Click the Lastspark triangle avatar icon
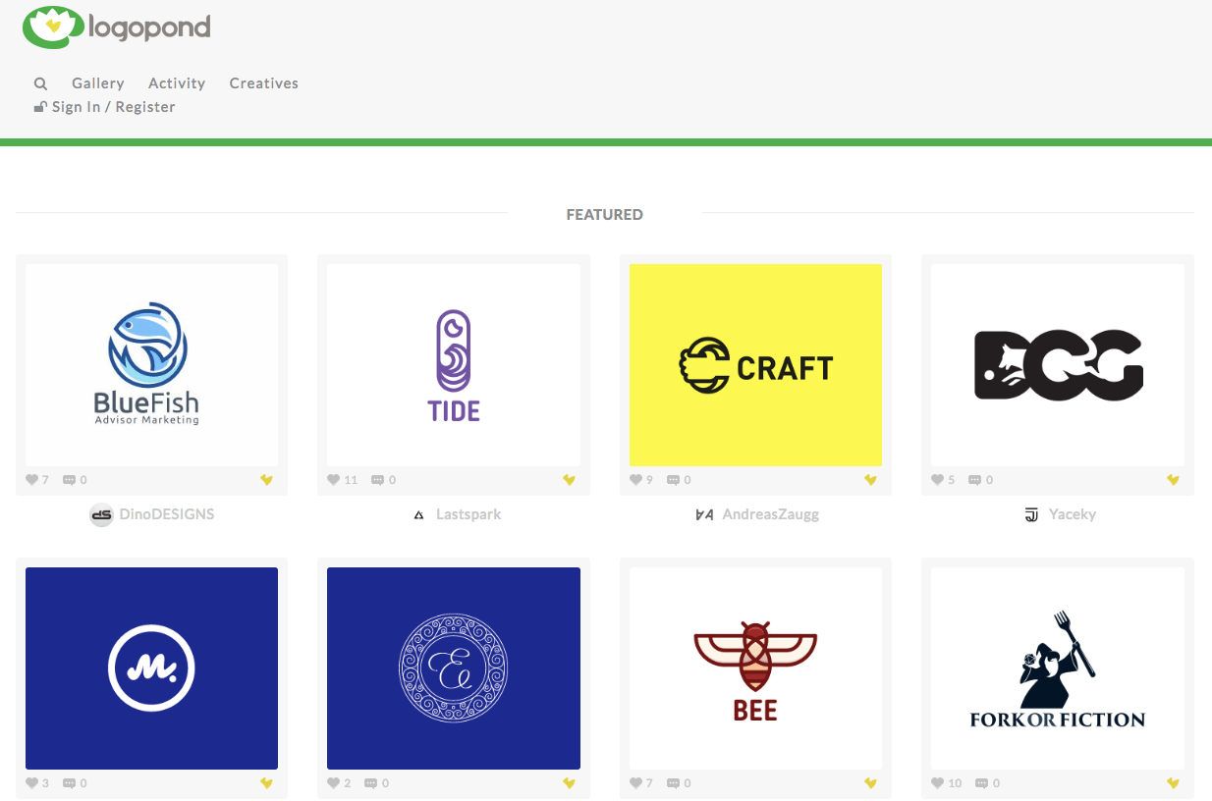1212x801 pixels. tap(418, 513)
